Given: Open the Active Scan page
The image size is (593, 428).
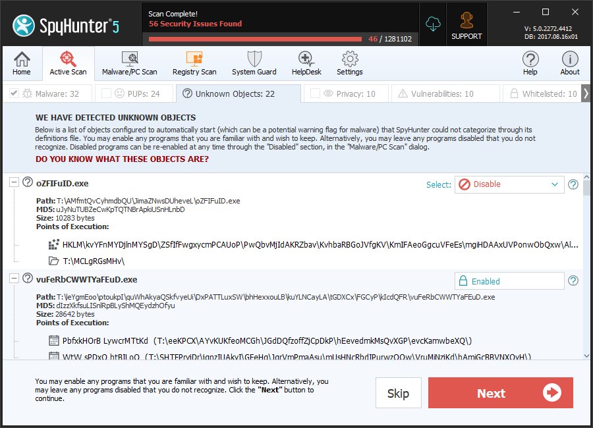Looking at the screenshot, I should click(68, 63).
